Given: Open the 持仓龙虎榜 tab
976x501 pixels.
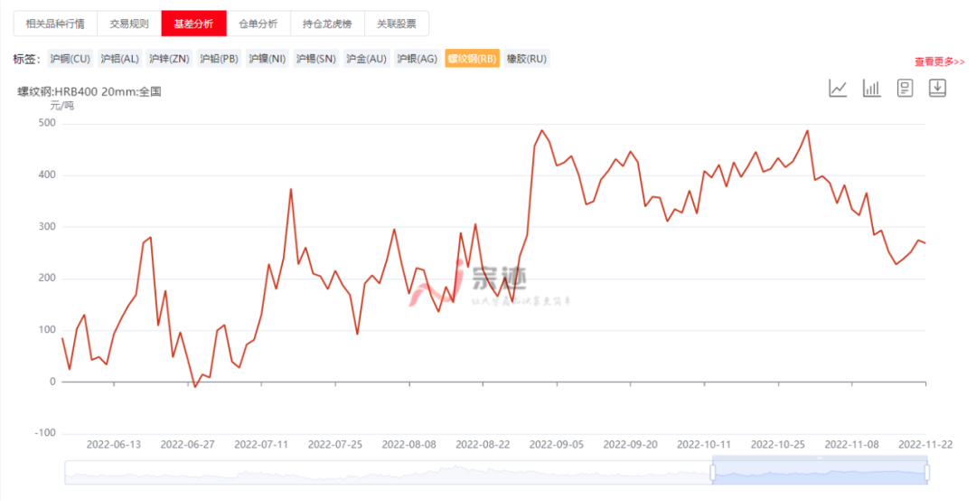Looking at the screenshot, I should pyautogui.click(x=327, y=24).
